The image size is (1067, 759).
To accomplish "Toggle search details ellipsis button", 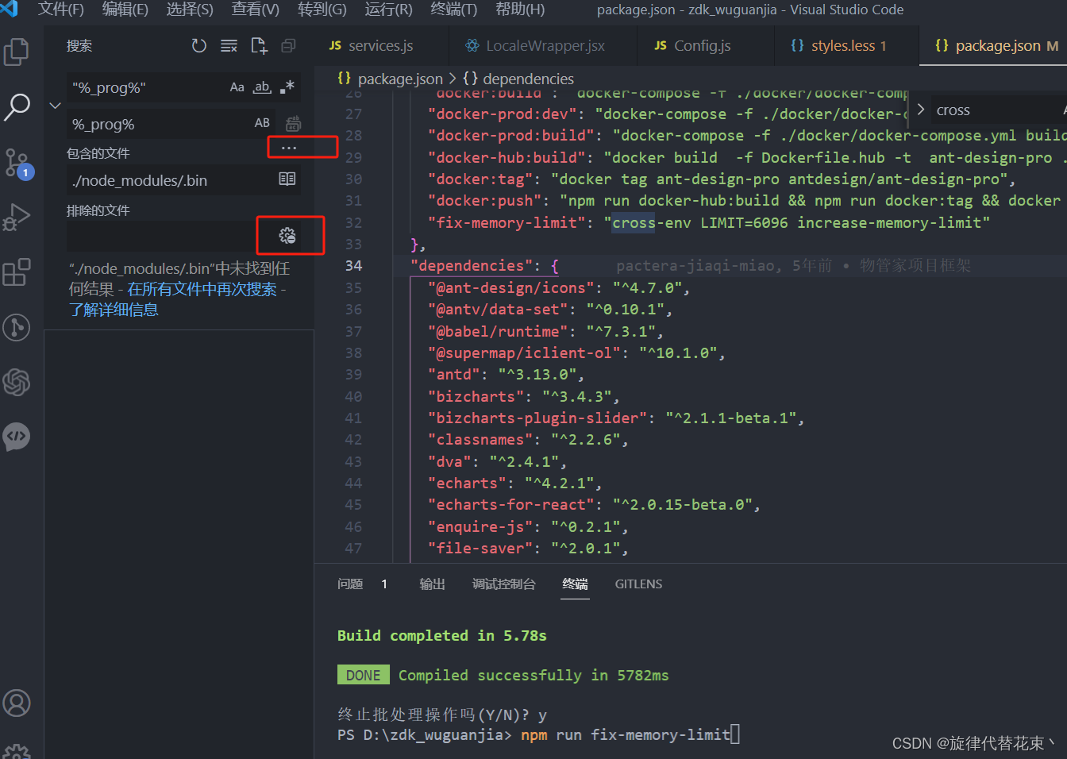I will pos(289,148).
